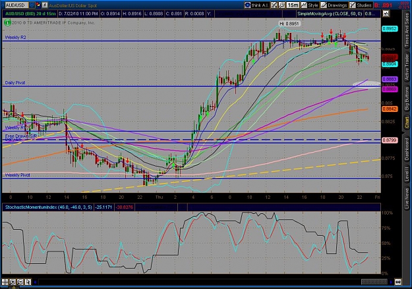This screenshot has height=289, width=412.
Task: Click the chart settings icon below Studies
Action: (386, 14)
